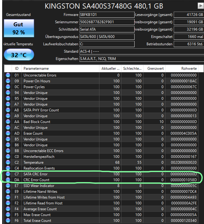Screen dimensions: 204x224
Task: Click status orb of Lifetime Read from Host row
Action: click(8, 203)
